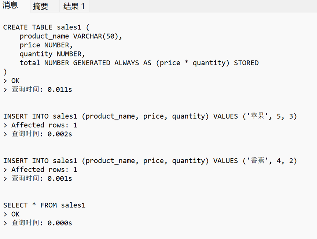Open the 摘要 tab
Viewport: 317px width, 239px height.
click(x=40, y=6)
